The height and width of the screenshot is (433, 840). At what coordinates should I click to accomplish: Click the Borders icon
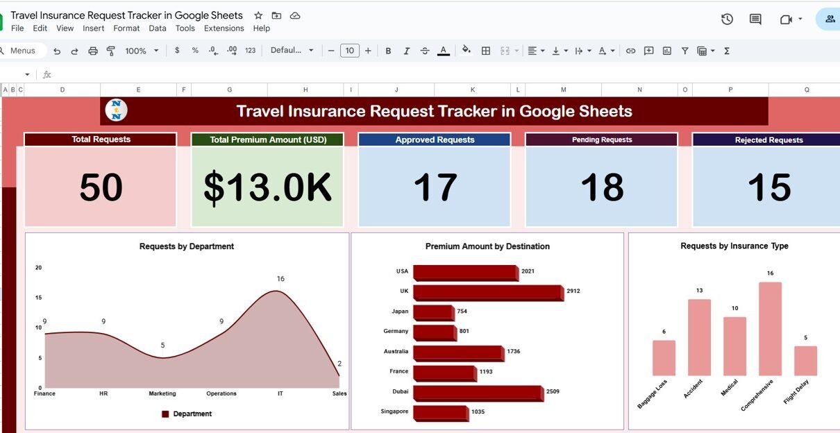[486, 51]
